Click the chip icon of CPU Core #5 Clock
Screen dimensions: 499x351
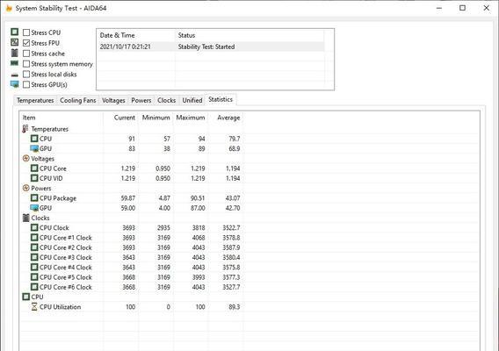pyautogui.click(x=34, y=277)
